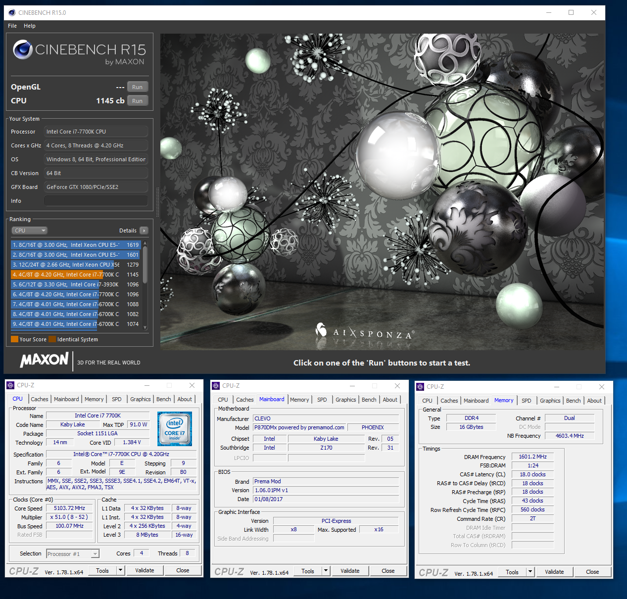Select highlighted ranking entry scoring 1145
The image size is (627, 599).
(x=76, y=275)
